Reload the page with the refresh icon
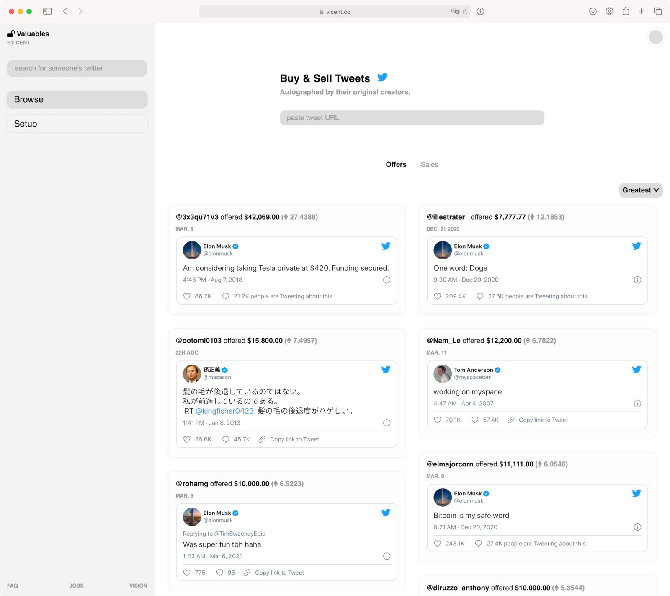This screenshot has height=596, width=670. [465, 12]
